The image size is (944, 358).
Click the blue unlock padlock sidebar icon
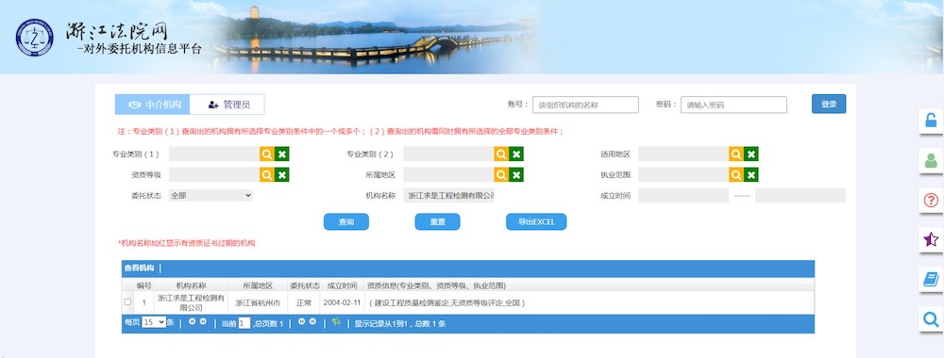coord(931,122)
